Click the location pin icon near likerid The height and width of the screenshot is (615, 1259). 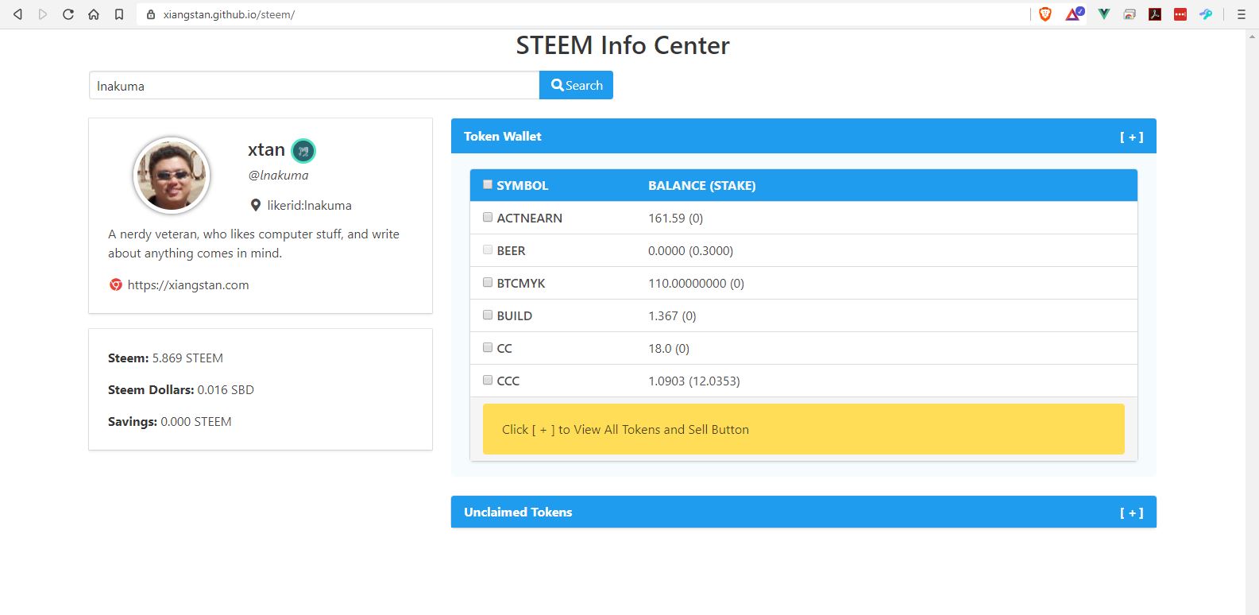coord(255,205)
